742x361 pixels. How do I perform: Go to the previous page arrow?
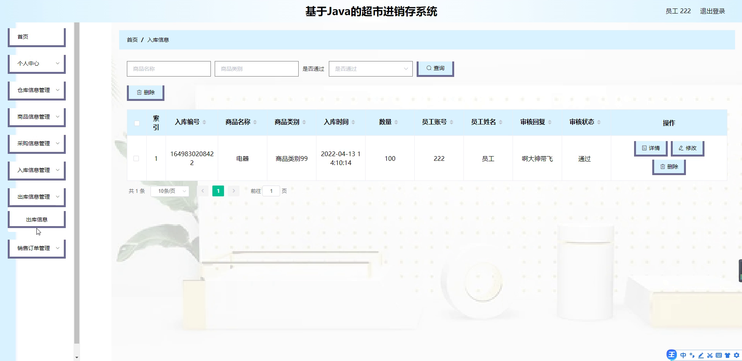click(203, 191)
